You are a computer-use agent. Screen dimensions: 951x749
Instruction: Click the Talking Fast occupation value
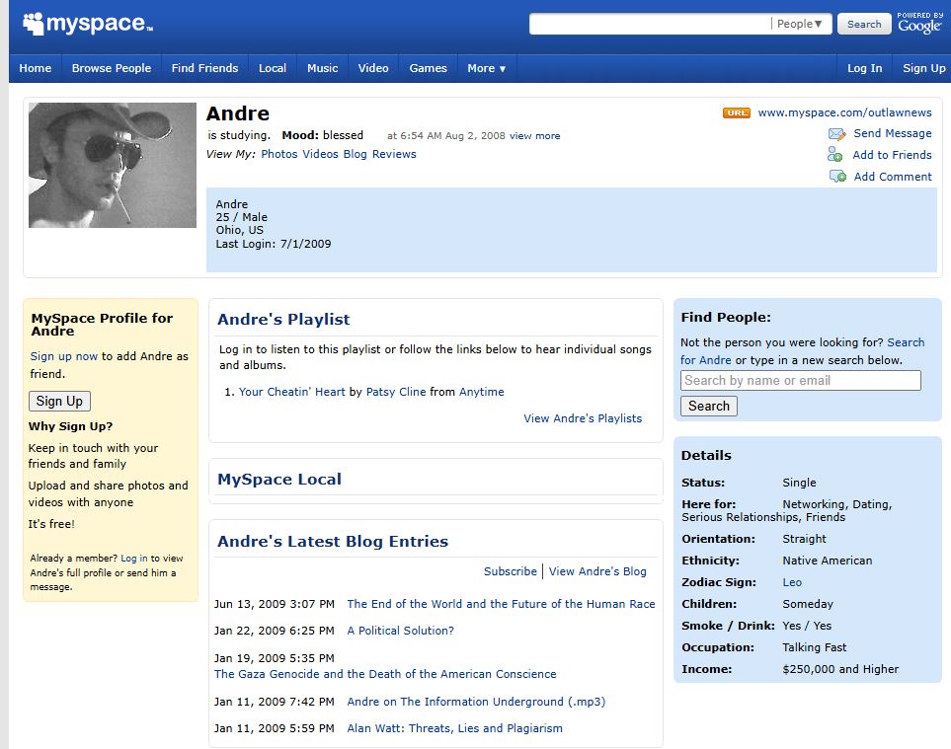tap(815, 647)
